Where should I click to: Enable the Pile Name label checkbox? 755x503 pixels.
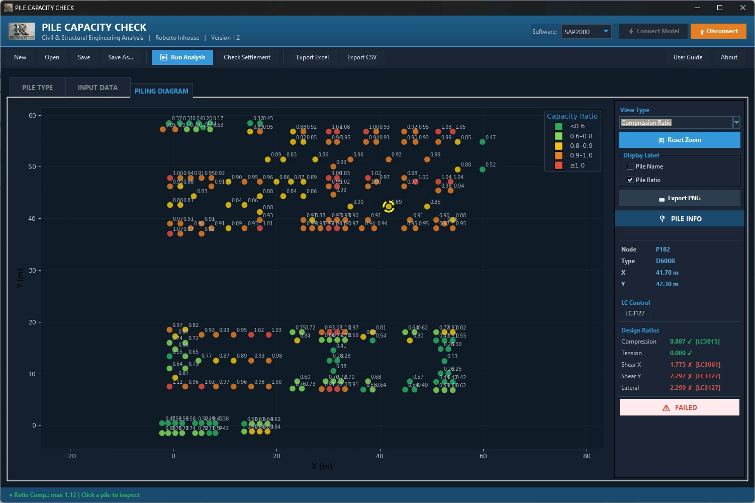click(x=630, y=166)
